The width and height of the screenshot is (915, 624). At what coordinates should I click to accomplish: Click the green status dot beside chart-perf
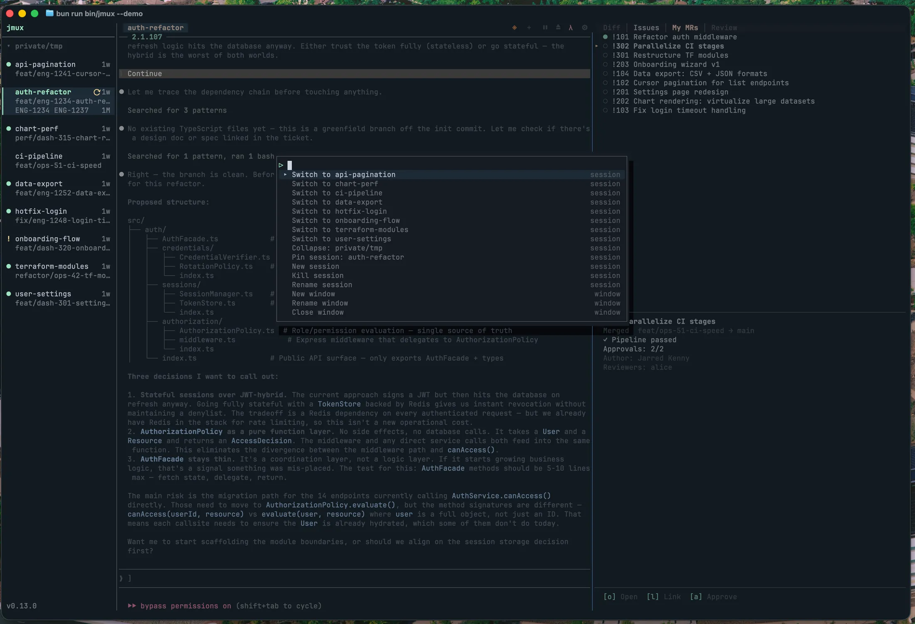coord(9,129)
